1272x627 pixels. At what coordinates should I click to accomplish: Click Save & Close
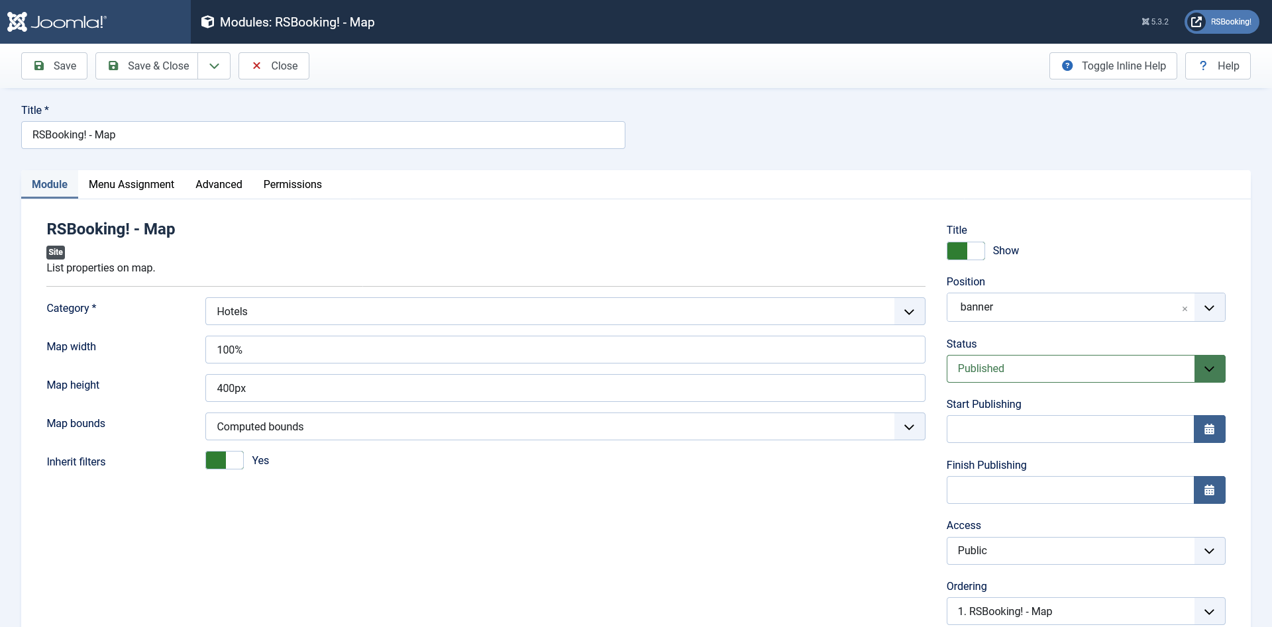pos(146,66)
